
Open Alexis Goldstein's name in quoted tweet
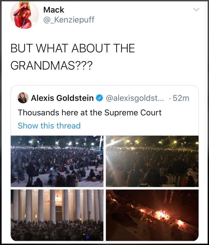coord(62,98)
